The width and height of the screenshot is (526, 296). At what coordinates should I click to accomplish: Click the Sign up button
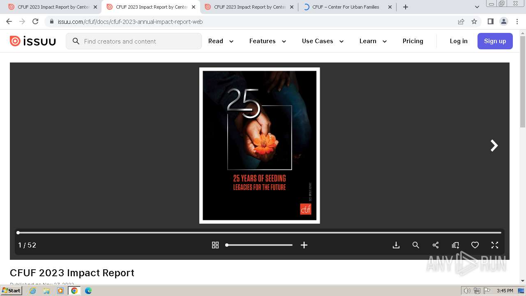(495, 41)
